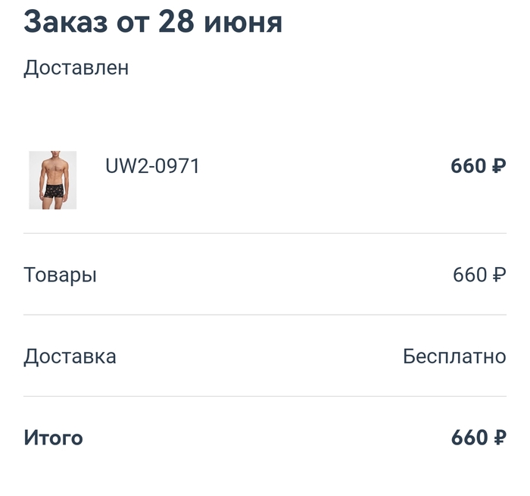Select the 'Доставка' row label
Viewport: 530px width, 496px height.
(70, 356)
